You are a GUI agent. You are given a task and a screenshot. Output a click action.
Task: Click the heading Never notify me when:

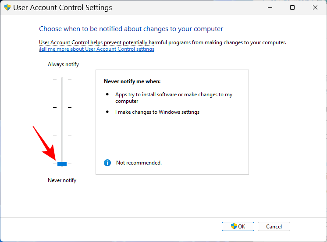[x=132, y=81]
